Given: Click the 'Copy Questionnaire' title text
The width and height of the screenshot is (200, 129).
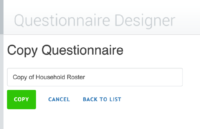Looking at the screenshot, I should [x=65, y=50].
